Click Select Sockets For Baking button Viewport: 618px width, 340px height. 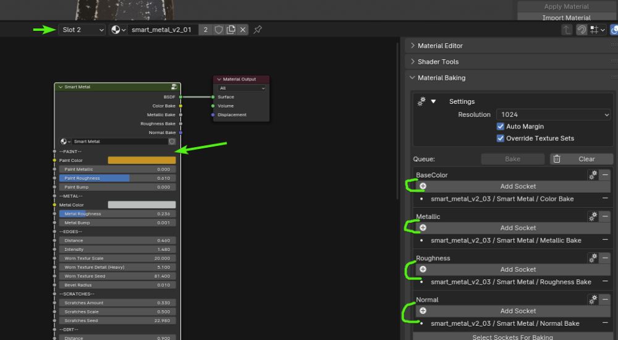pos(513,337)
